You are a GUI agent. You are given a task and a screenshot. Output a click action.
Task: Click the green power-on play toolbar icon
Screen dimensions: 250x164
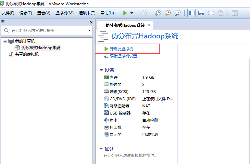click(x=125, y=13)
